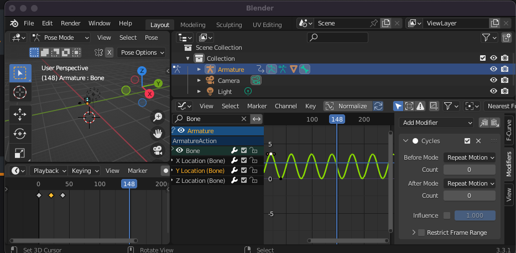Click the Influence value slider
Screen dimensions: 516x253
click(x=475, y=215)
